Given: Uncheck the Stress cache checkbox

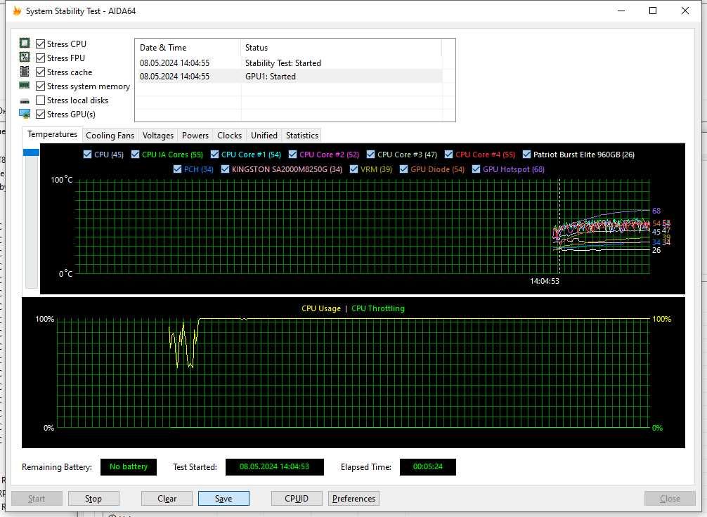Looking at the screenshot, I should coord(41,72).
